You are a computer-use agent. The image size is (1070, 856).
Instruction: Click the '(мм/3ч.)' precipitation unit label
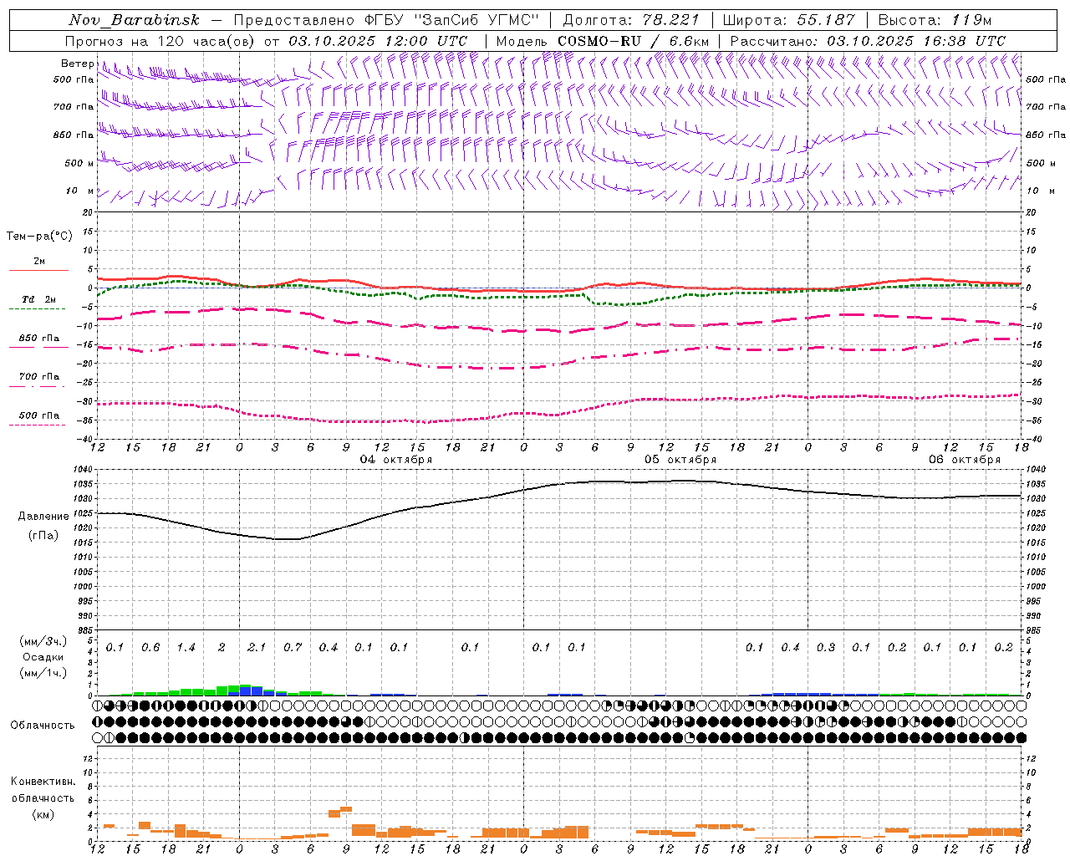click(x=43, y=642)
